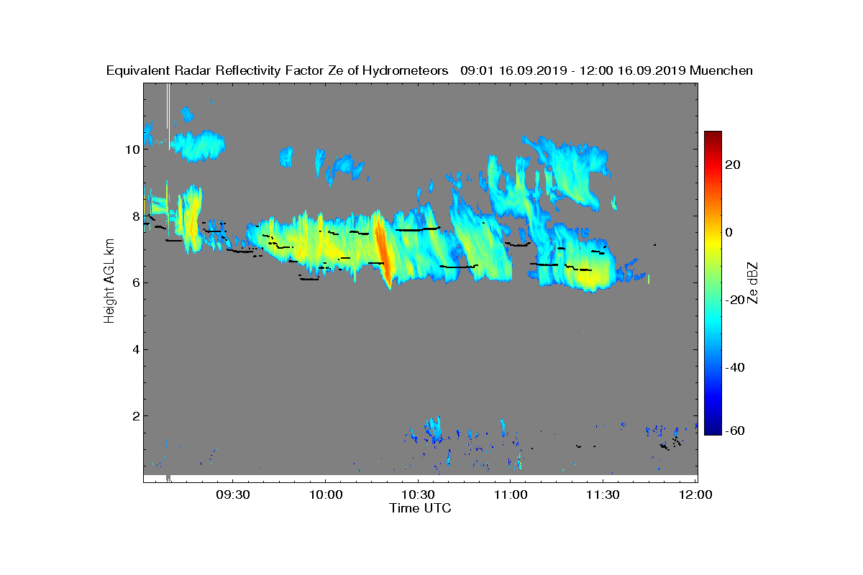The image size is (863, 575).
Task: Click the dark blue bottom of the colorbar
Action: [x=713, y=428]
